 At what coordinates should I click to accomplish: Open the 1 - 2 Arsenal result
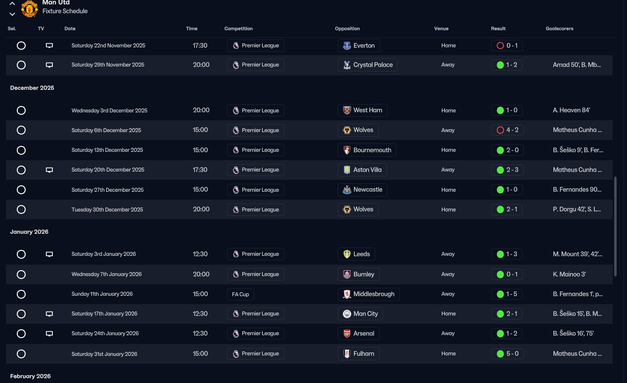pyautogui.click(x=507, y=334)
